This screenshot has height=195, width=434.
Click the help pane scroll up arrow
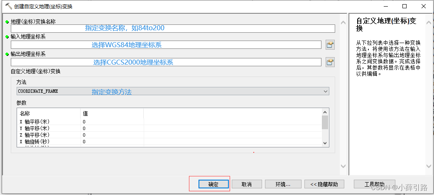point(429,23)
